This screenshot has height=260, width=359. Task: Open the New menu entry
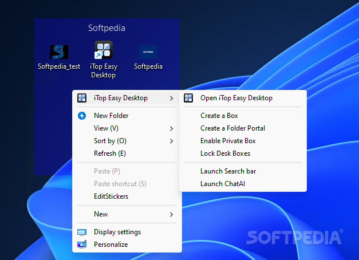pos(127,214)
